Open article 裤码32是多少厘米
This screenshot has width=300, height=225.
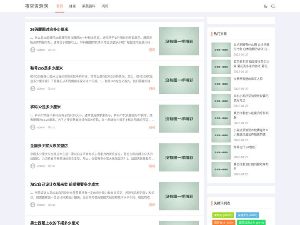coord(45,107)
